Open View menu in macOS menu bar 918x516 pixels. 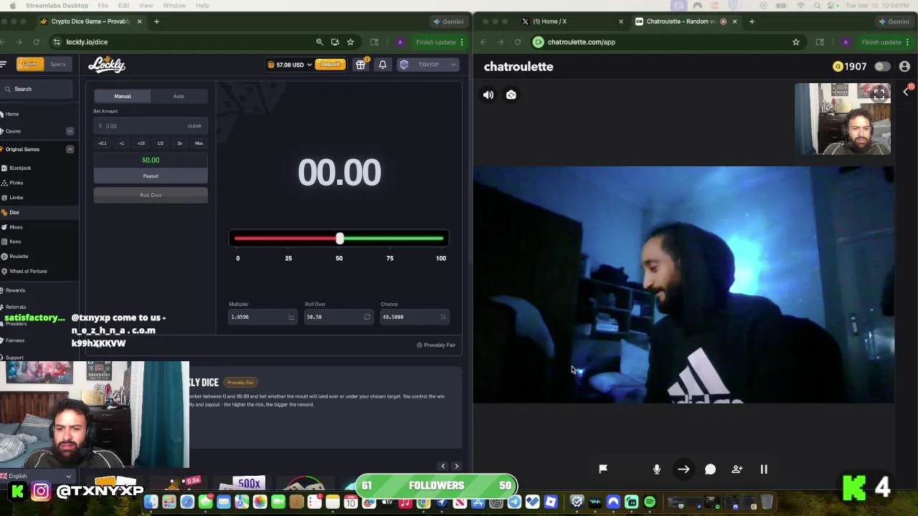146,6
